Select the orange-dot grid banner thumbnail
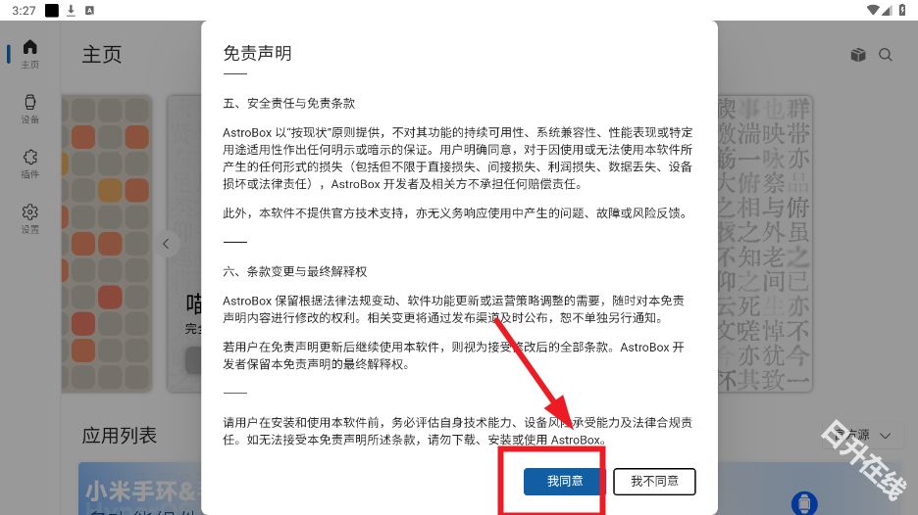This screenshot has height=515, width=918. click(x=107, y=244)
